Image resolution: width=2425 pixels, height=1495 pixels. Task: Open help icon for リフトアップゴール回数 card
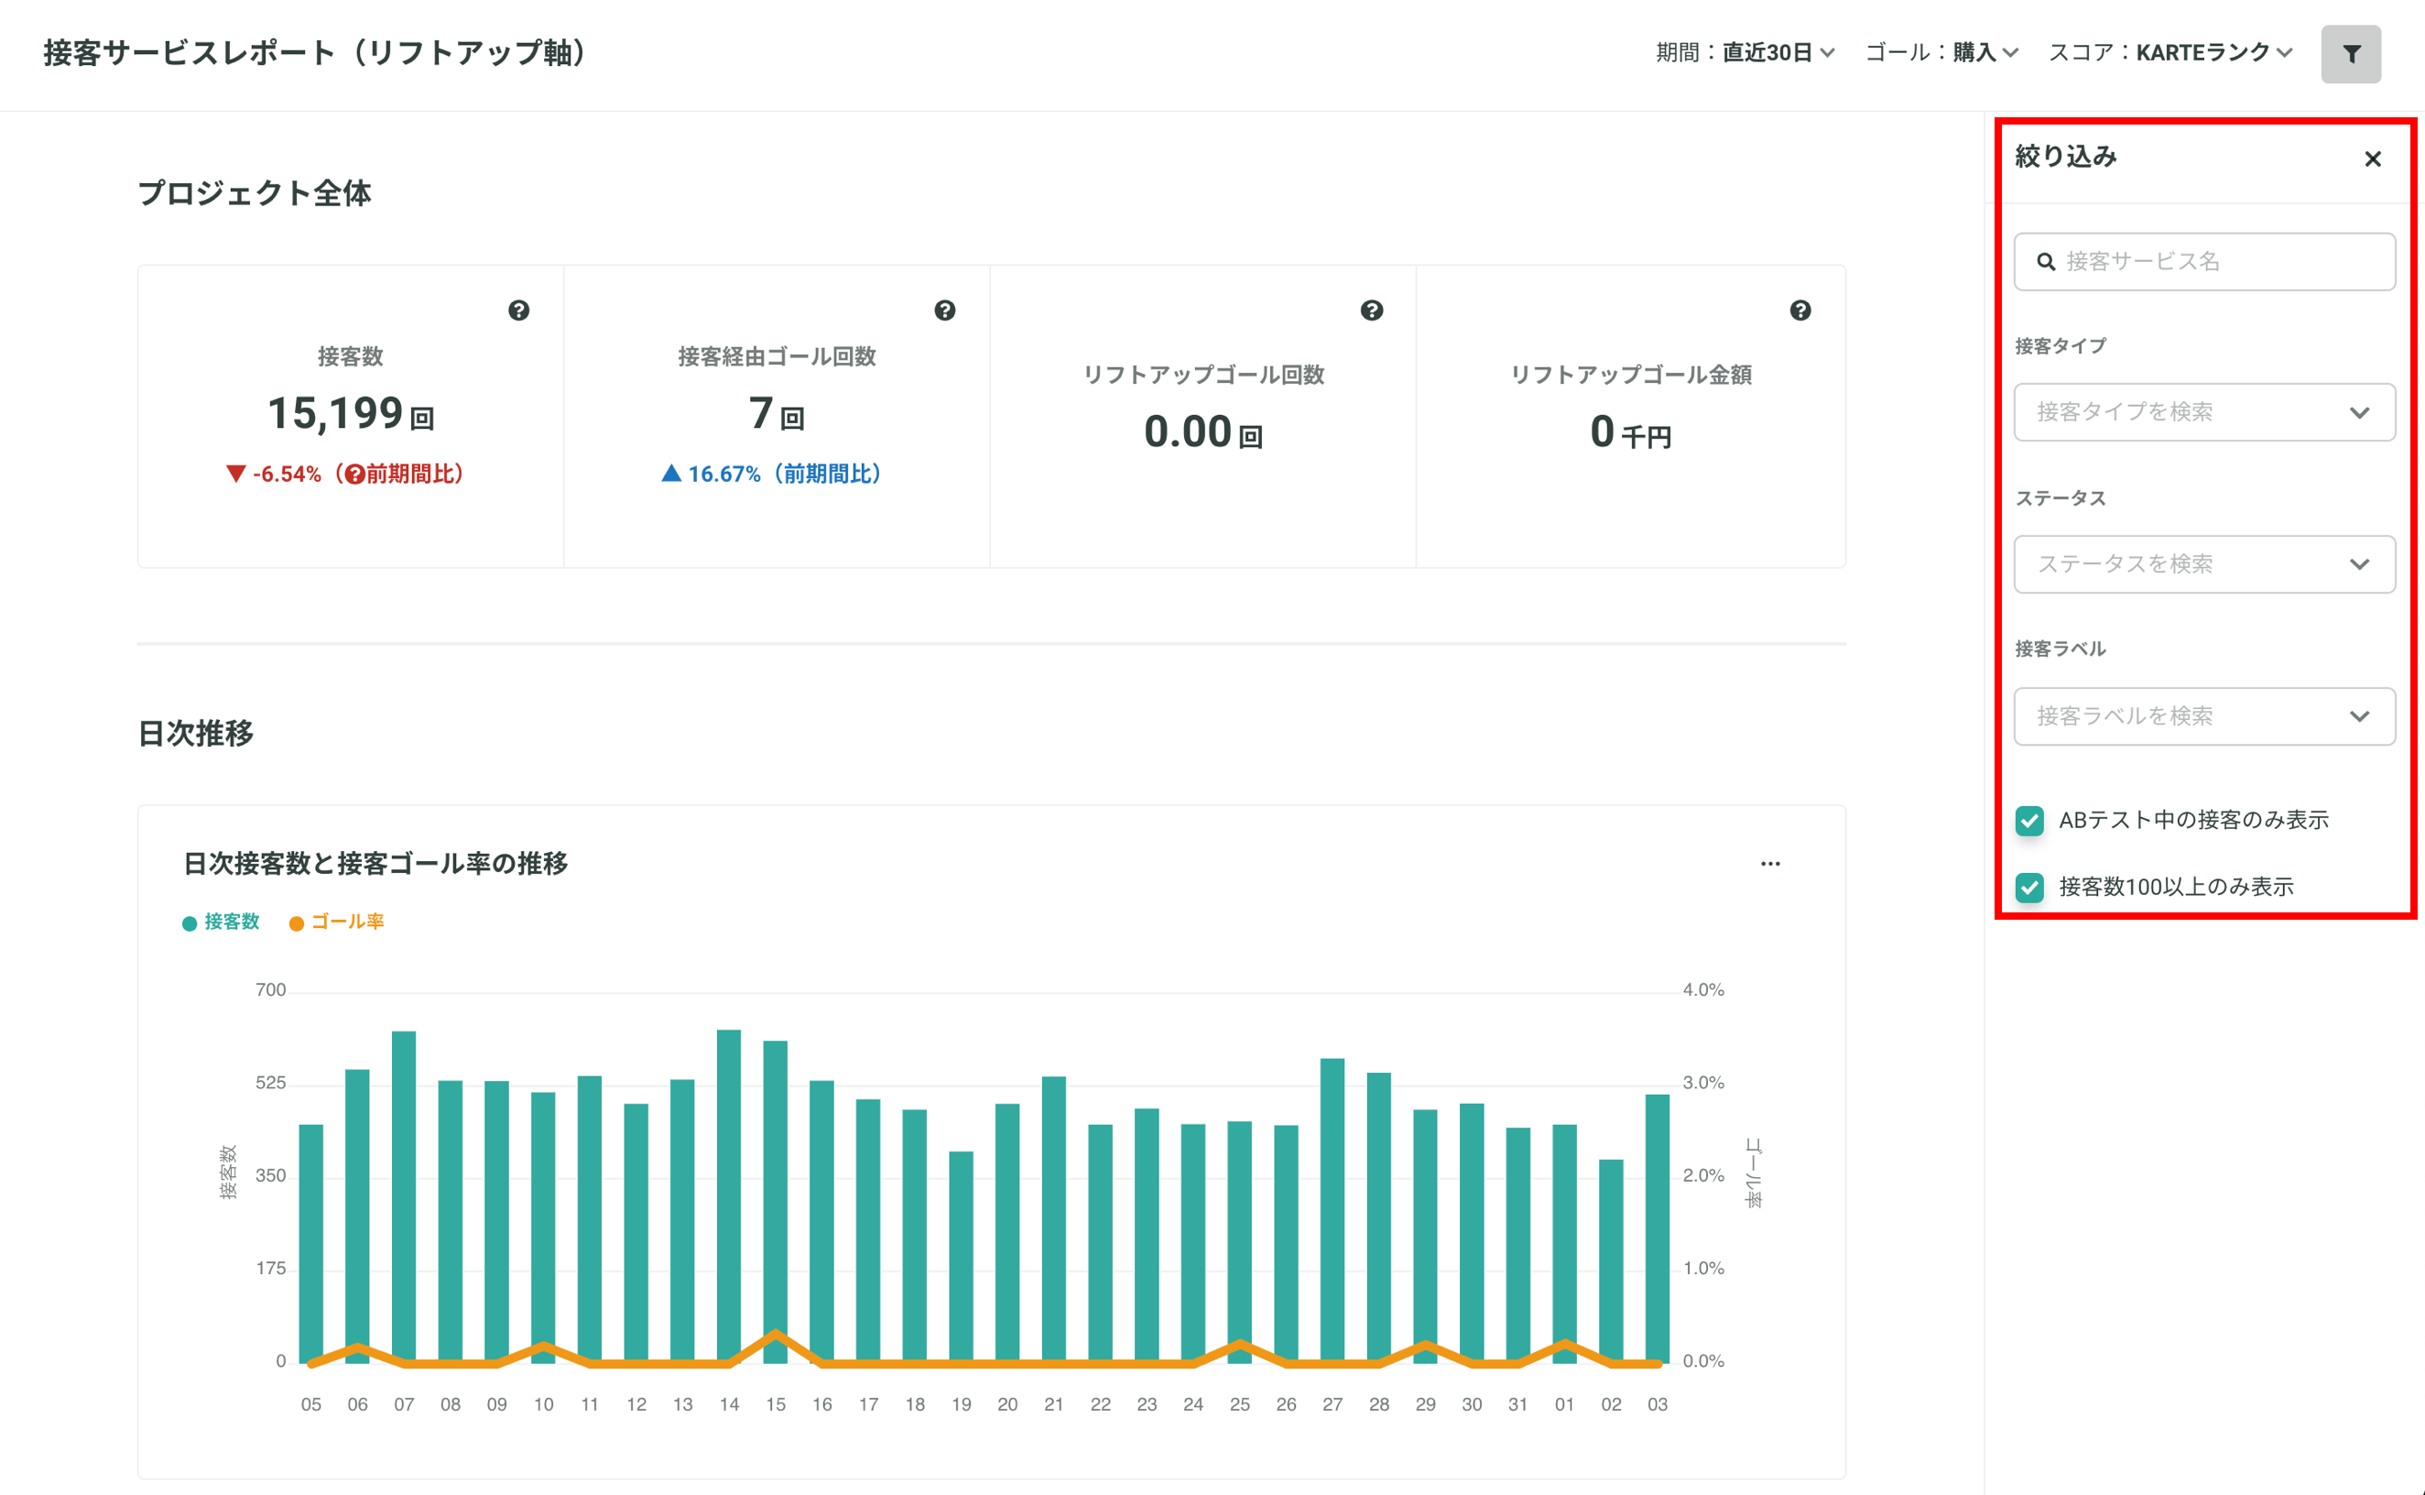1371,311
